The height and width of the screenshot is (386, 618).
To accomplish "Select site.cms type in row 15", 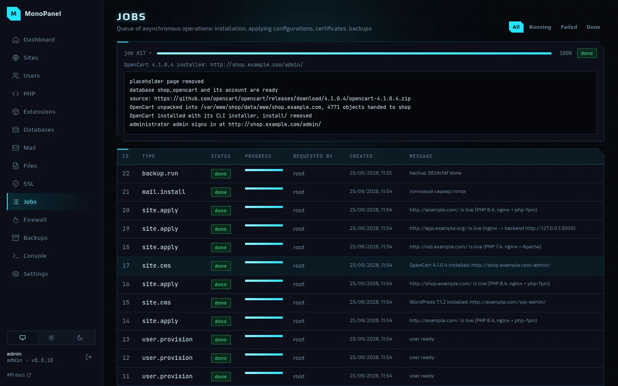I will (x=157, y=303).
